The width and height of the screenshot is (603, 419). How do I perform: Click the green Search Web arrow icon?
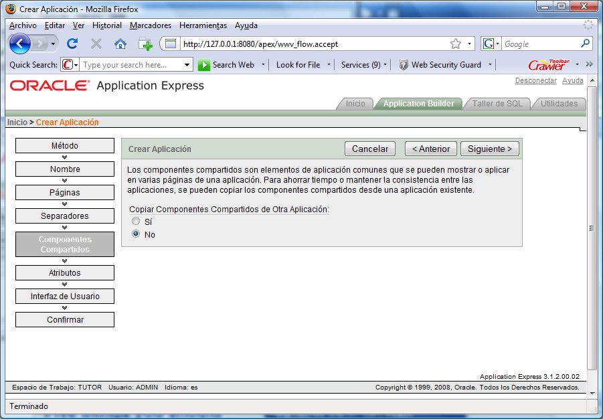pos(203,65)
